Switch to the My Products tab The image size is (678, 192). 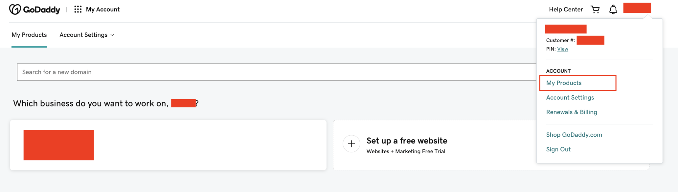pos(29,35)
